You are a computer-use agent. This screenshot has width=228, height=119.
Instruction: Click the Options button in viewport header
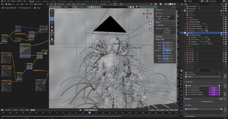point(174,7)
